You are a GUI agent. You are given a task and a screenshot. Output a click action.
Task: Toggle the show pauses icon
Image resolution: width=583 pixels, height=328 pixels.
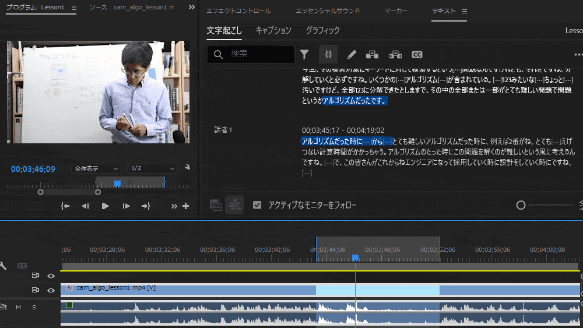(x=328, y=55)
